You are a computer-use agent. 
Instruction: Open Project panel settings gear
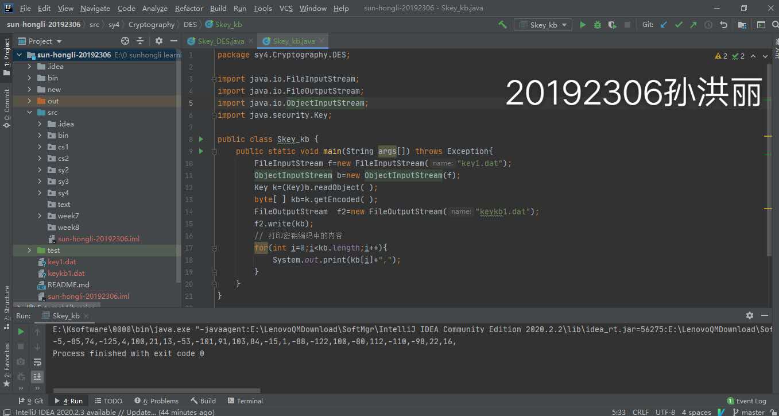(x=159, y=41)
